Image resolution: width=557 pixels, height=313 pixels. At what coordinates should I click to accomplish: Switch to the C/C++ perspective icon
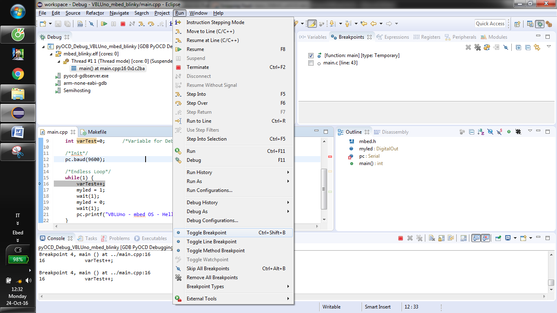(x=530, y=24)
